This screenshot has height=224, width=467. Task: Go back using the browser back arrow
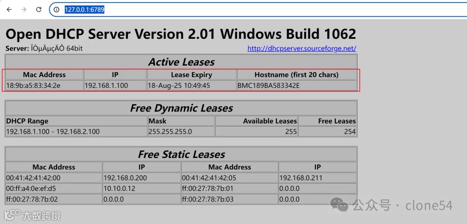tap(9, 9)
